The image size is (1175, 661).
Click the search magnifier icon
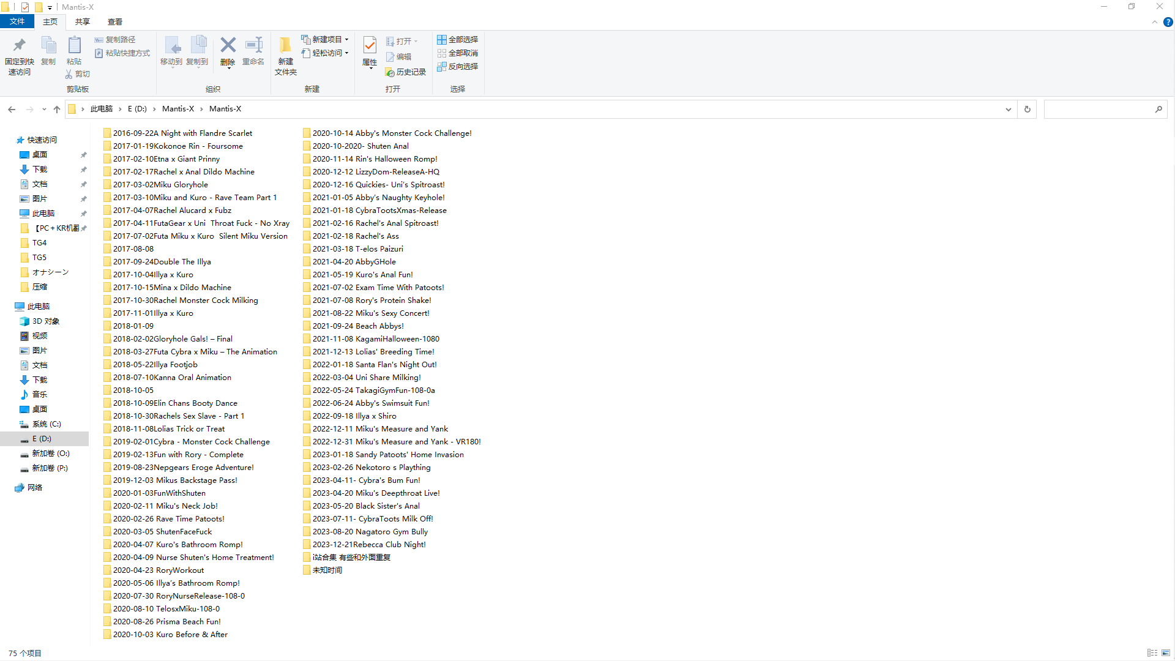[x=1158, y=109]
